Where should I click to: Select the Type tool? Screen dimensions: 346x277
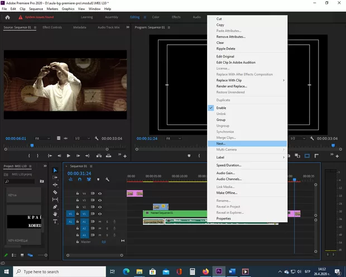55,221
